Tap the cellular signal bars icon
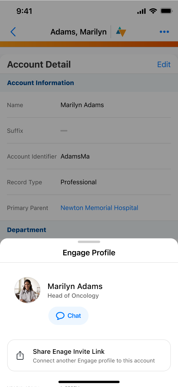The height and width of the screenshot is (387, 178). pyautogui.click(x=141, y=11)
